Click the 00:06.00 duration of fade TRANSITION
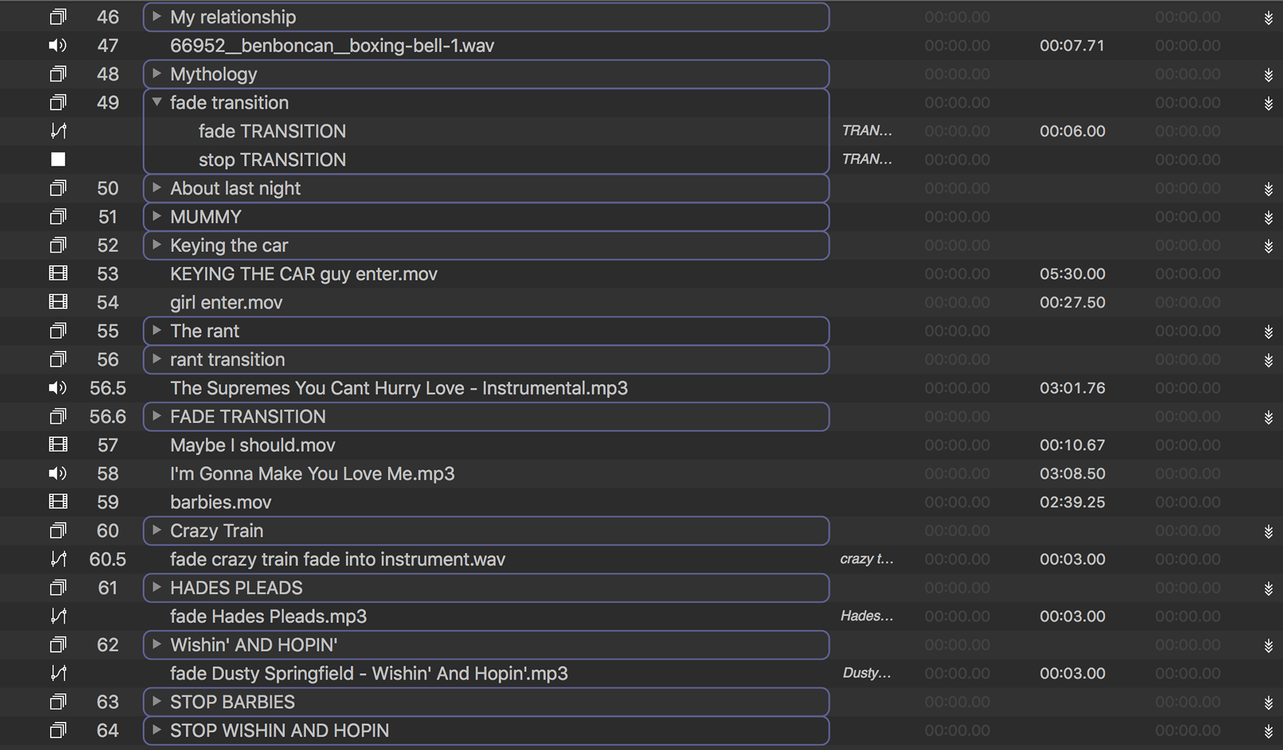The width and height of the screenshot is (1283, 750). point(1072,131)
